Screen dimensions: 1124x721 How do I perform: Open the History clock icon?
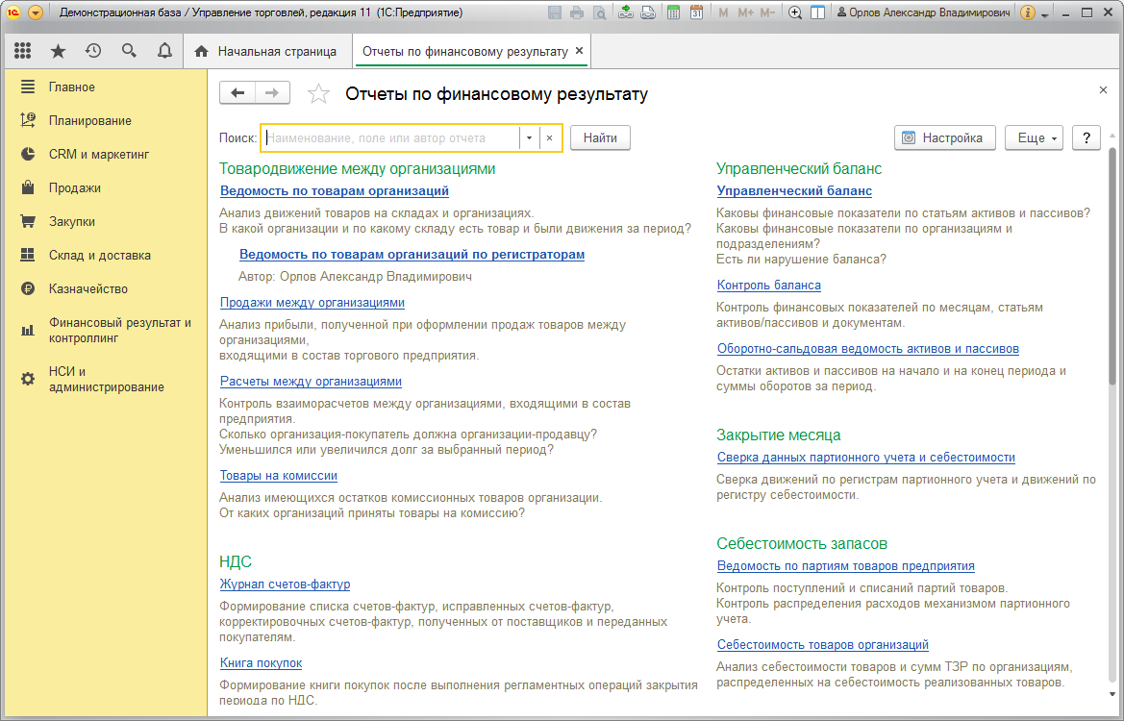click(93, 51)
